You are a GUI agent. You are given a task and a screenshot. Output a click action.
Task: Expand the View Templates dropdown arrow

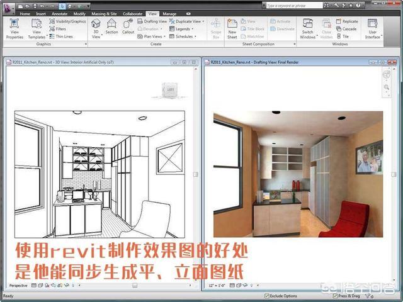pyautogui.click(x=47, y=35)
